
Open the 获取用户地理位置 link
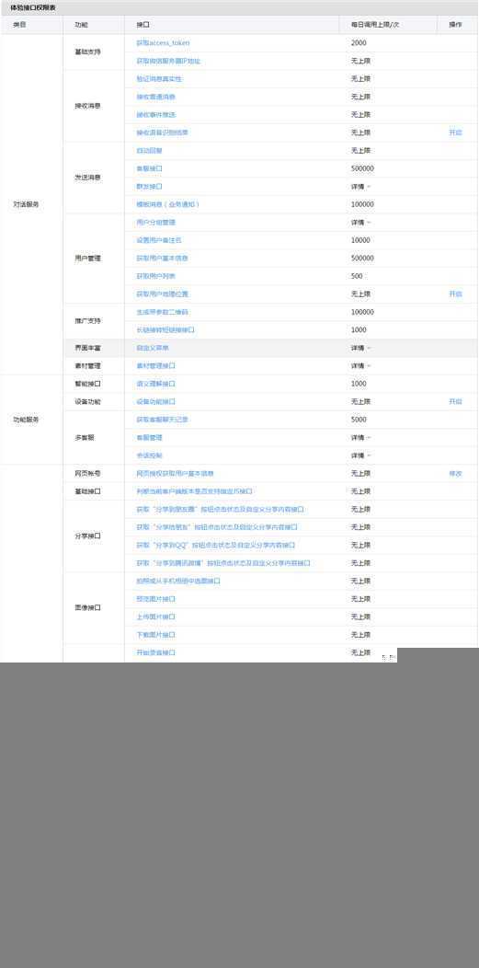point(162,294)
